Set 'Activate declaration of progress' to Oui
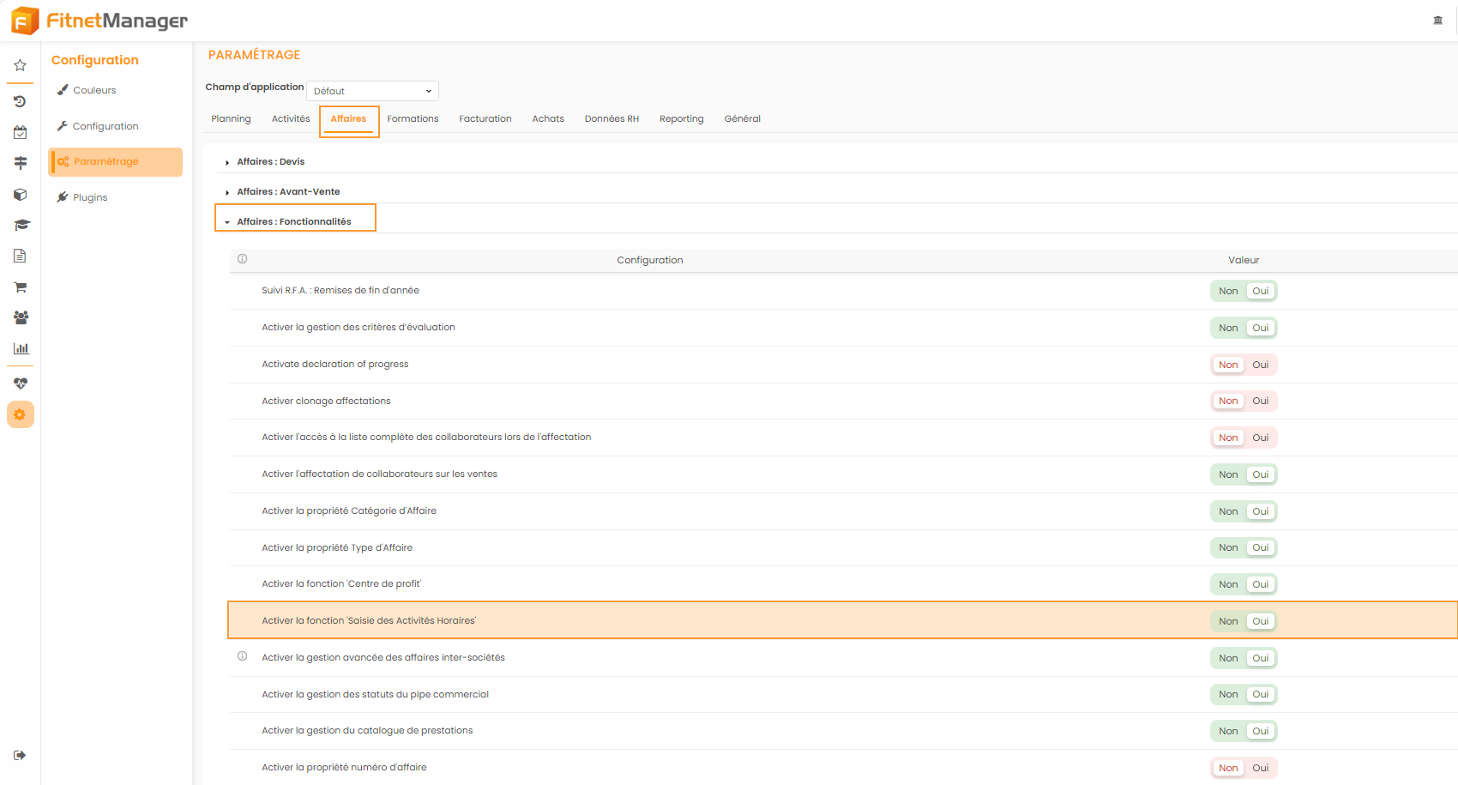1458x785 pixels. pyautogui.click(x=1260, y=365)
